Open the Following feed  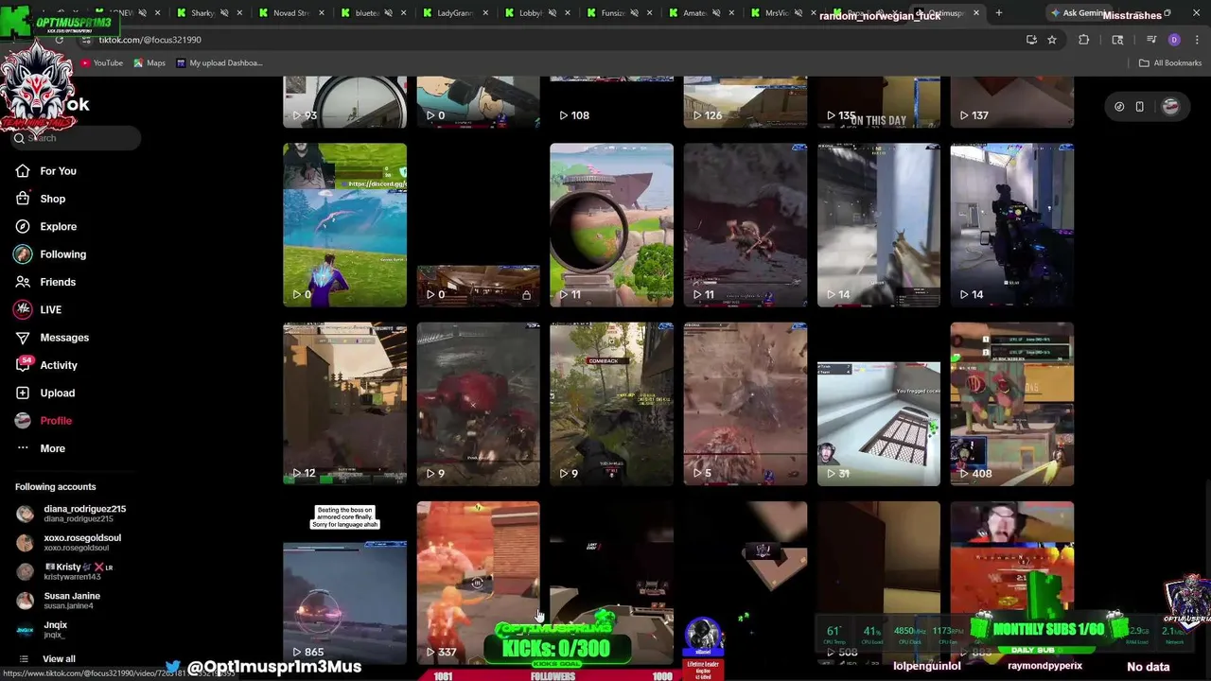[x=62, y=254]
